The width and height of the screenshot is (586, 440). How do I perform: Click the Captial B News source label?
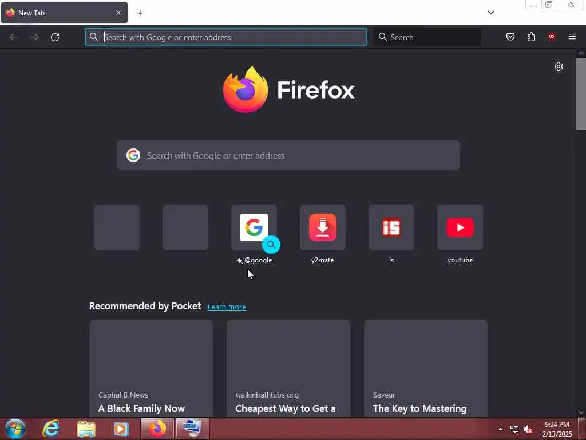click(124, 395)
